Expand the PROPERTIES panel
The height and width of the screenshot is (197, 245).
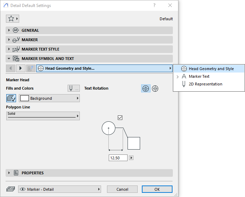pyautogui.click(x=32, y=173)
